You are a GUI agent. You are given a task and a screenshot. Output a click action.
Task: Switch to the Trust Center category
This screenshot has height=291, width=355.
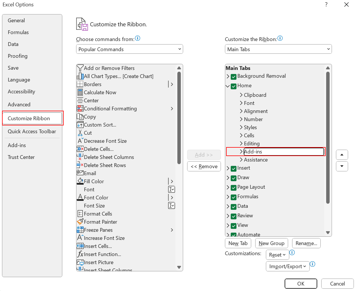click(x=21, y=157)
